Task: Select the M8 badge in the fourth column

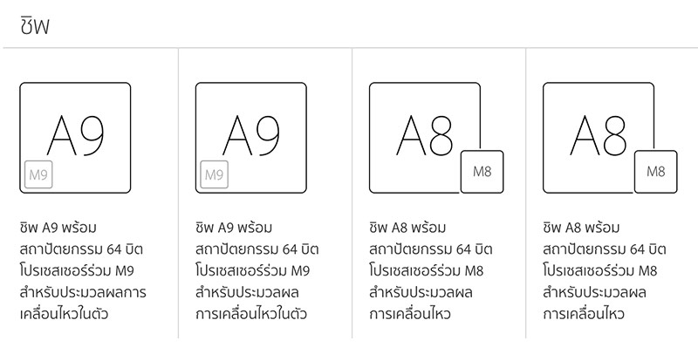Action: click(x=656, y=171)
